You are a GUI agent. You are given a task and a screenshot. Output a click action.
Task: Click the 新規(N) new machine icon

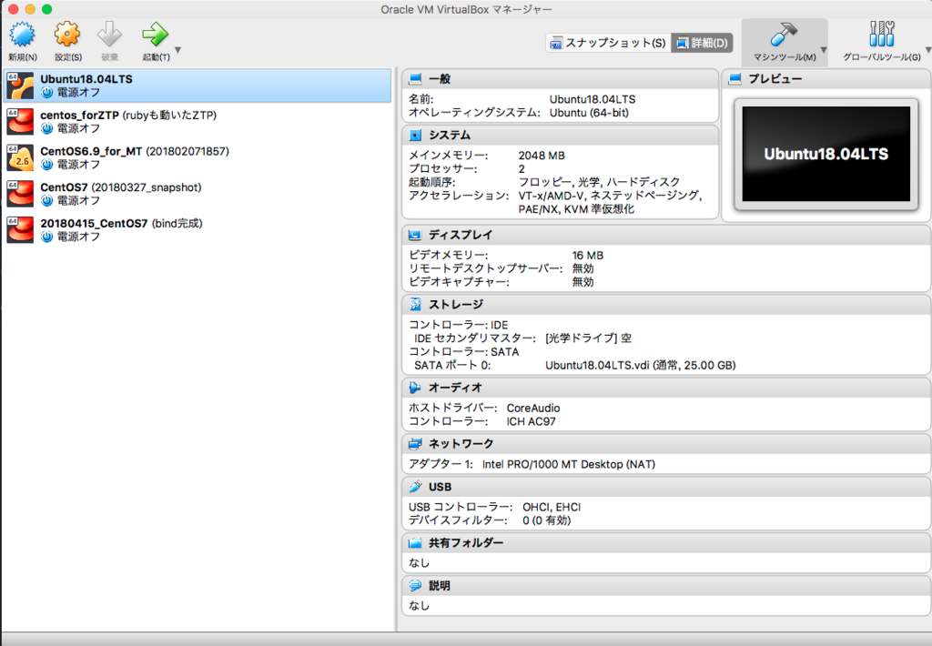[23, 35]
